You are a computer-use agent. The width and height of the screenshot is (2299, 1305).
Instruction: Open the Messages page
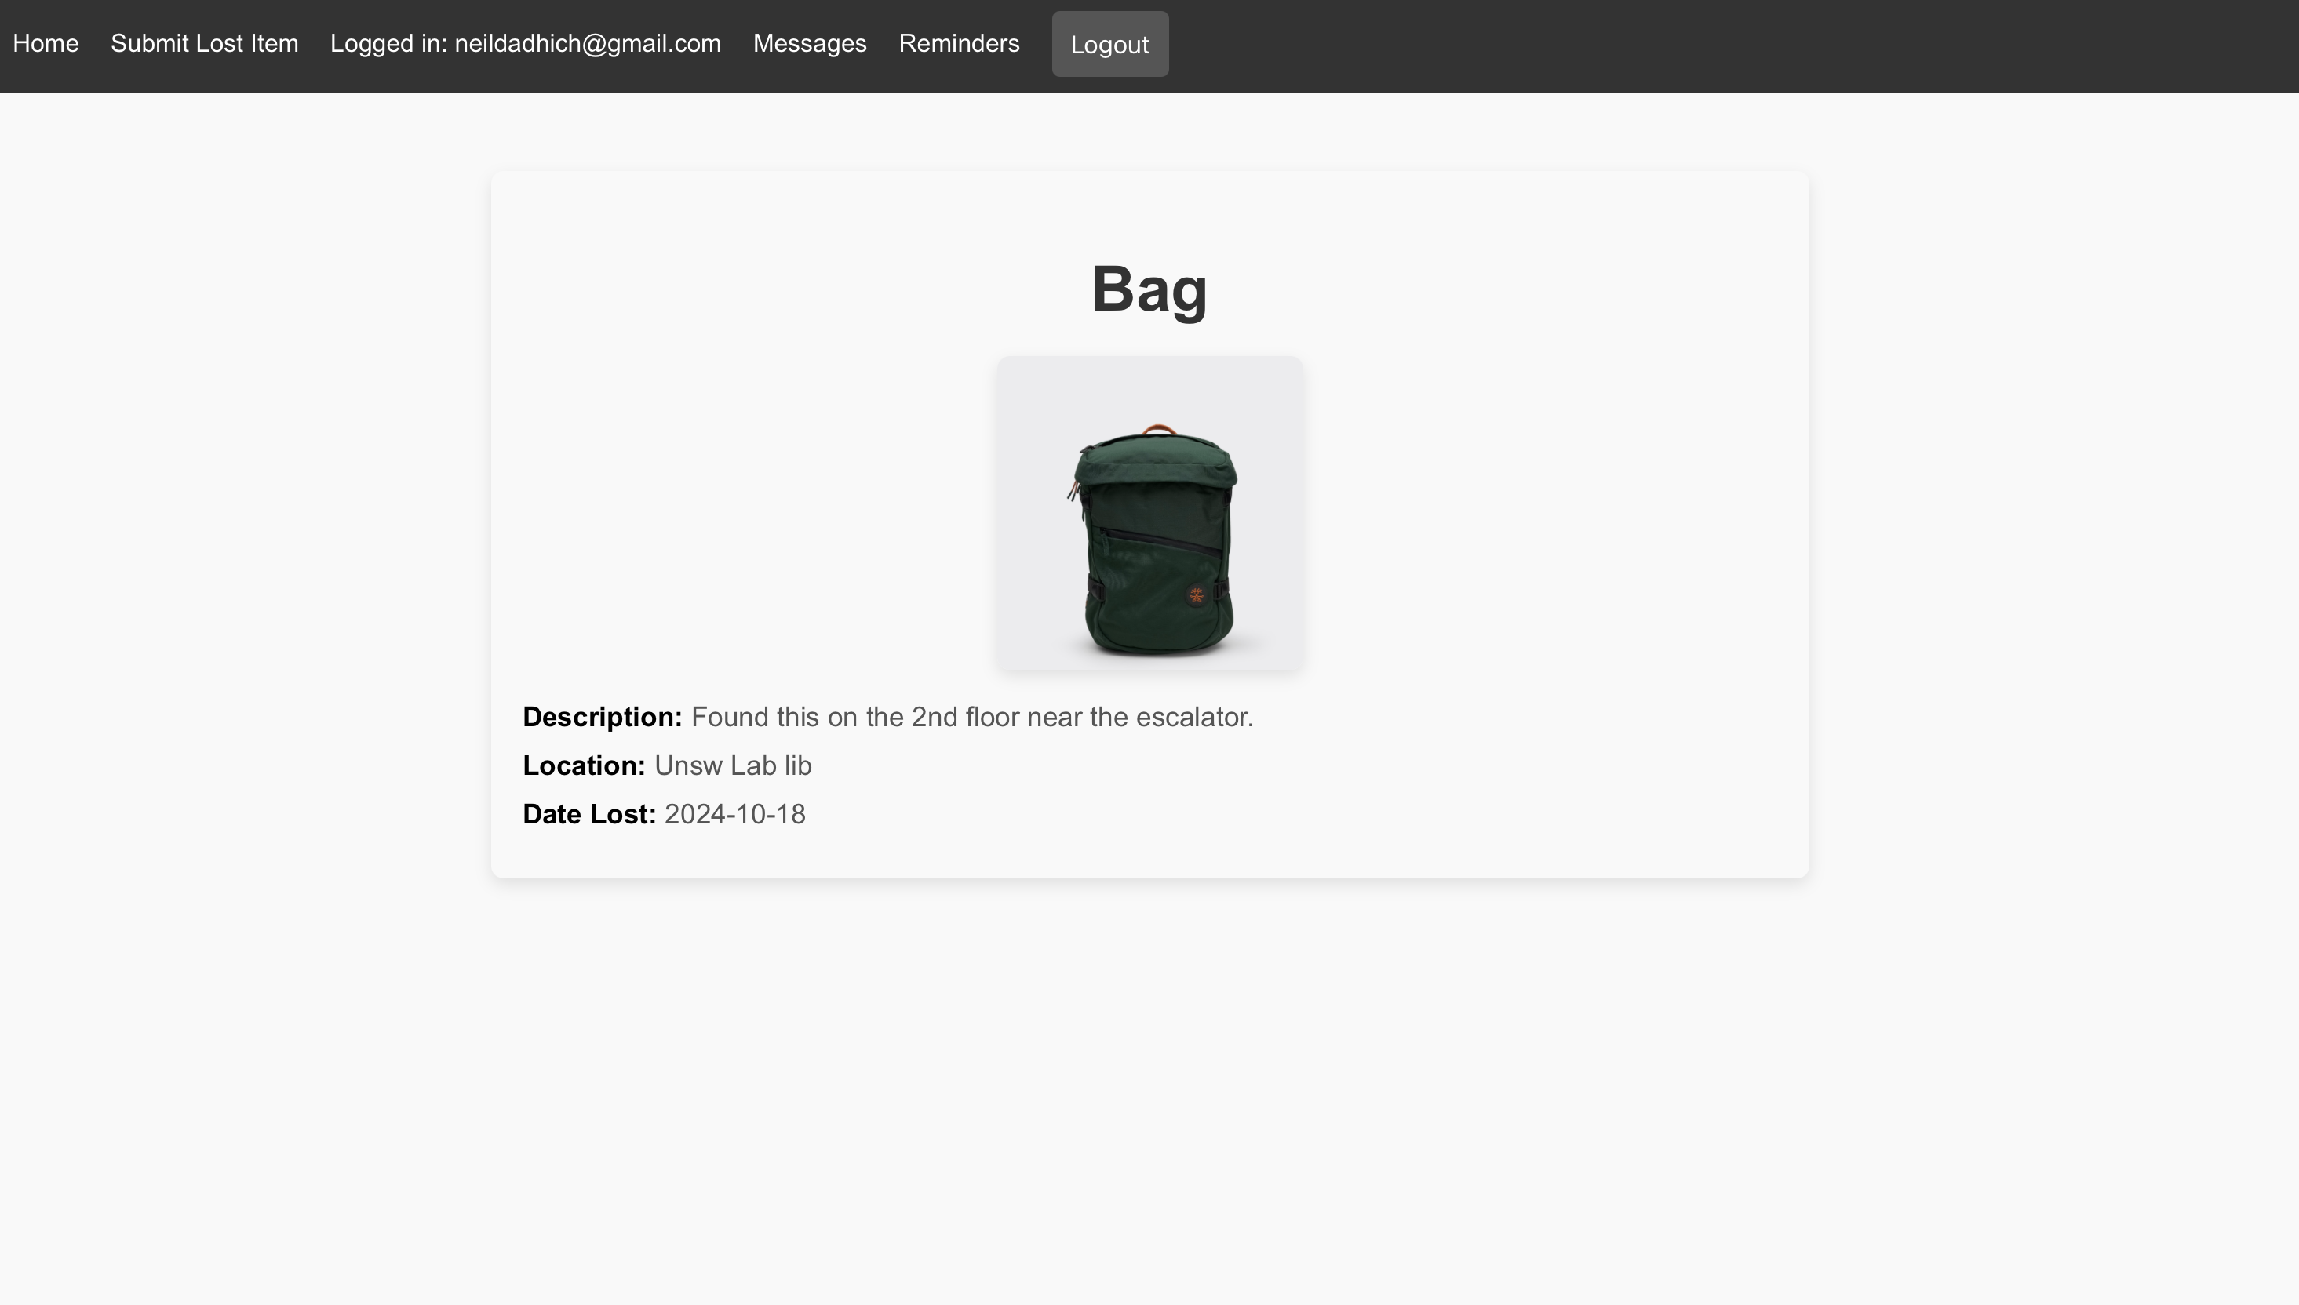click(810, 43)
